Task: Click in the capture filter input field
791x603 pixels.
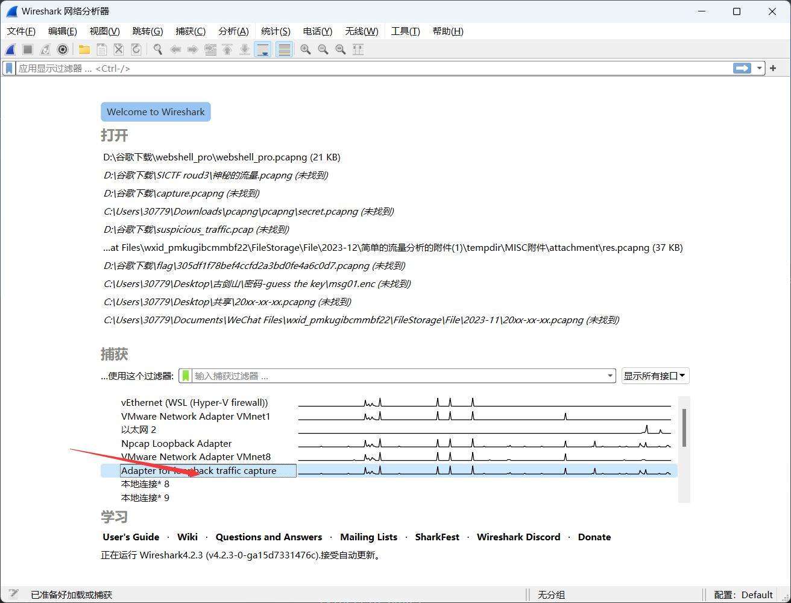Action: pyautogui.click(x=398, y=376)
